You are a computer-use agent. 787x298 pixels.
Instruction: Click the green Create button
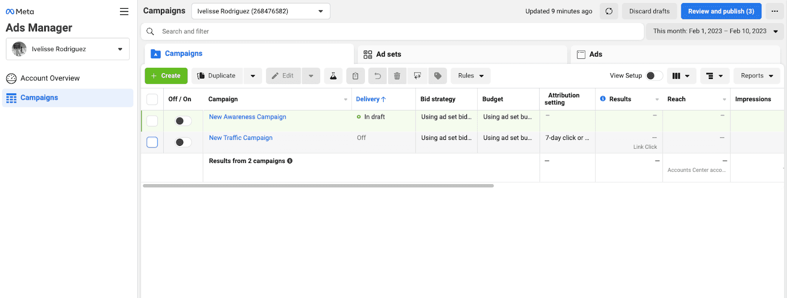(x=166, y=76)
